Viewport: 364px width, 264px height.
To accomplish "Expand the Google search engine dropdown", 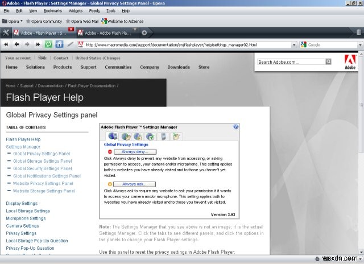I will [360, 44].
